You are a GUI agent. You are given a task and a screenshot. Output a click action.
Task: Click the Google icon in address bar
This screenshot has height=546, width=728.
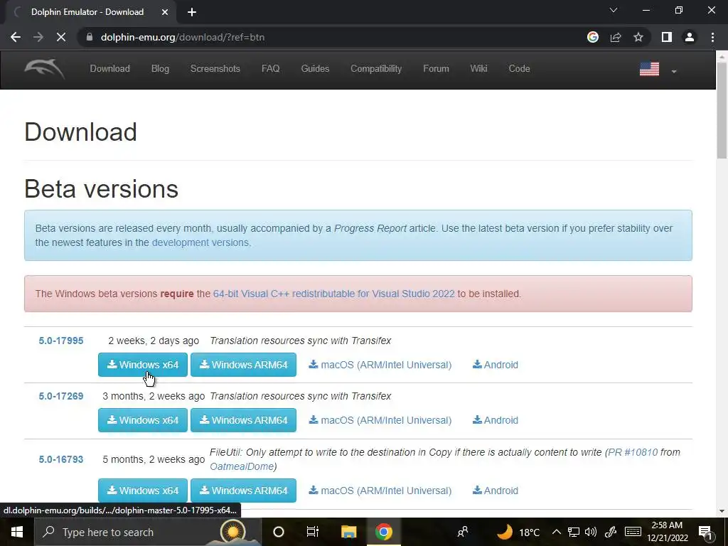(x=593, y=37)
